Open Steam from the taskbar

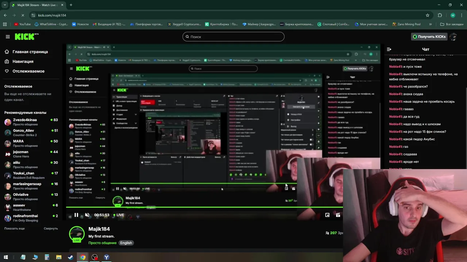(x=70, y=257)
